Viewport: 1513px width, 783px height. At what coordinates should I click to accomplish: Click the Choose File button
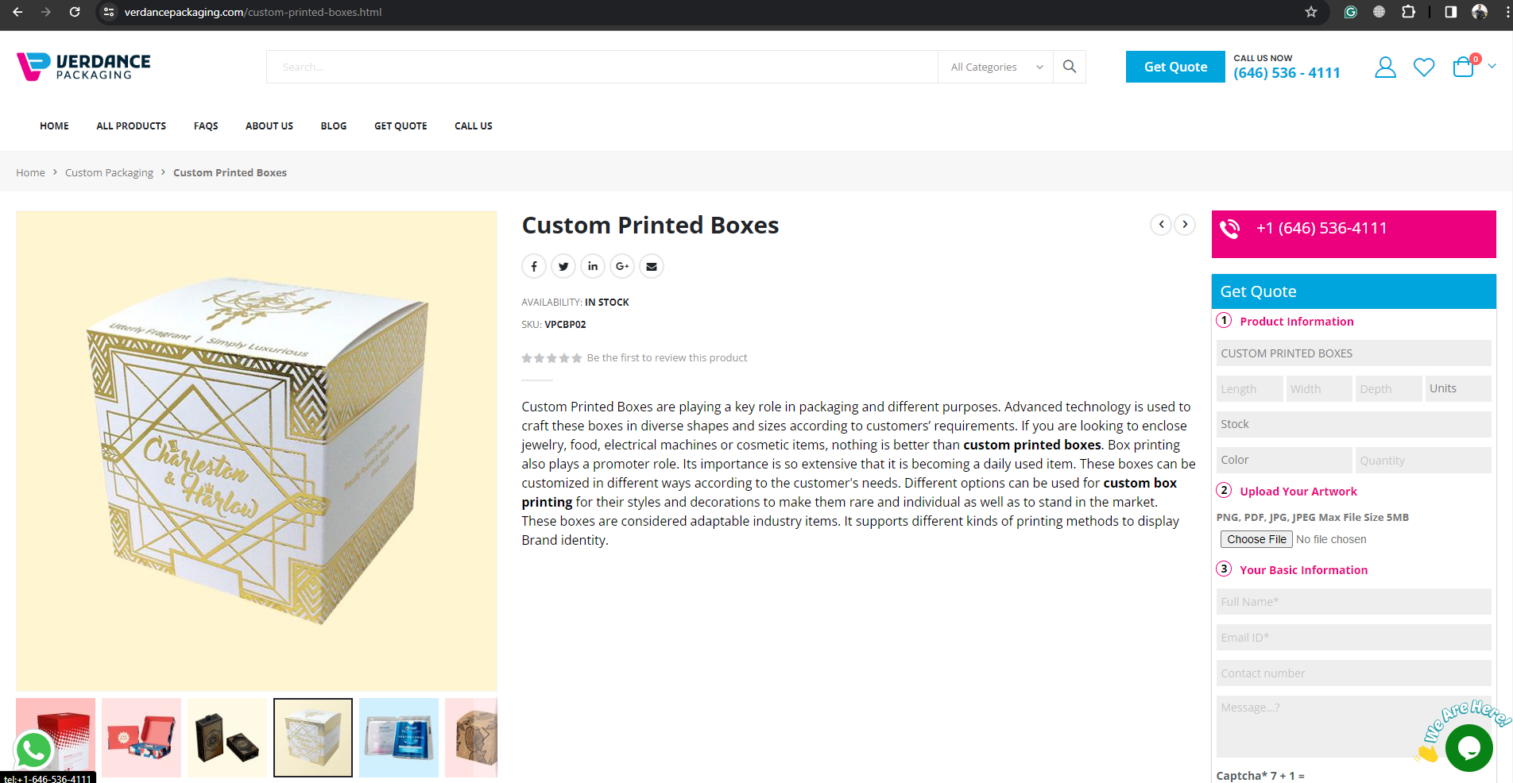point(1256,539)
